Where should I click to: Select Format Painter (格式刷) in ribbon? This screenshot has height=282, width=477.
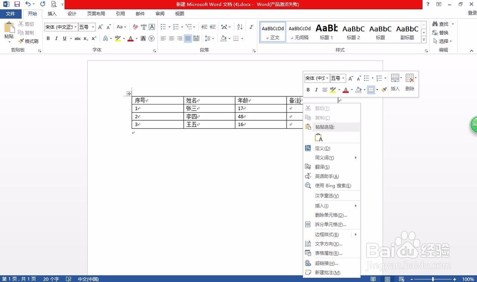pyautogui.click(x=29, y=41)
